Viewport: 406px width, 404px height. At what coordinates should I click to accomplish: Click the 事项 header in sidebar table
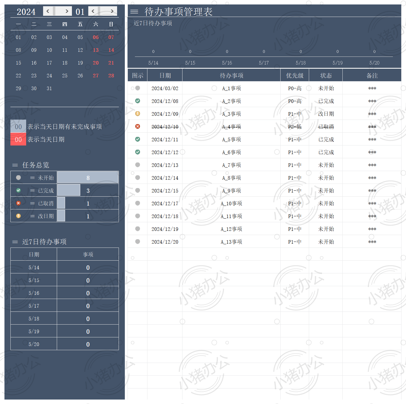88,254
